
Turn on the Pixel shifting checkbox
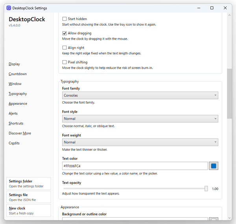65,62
